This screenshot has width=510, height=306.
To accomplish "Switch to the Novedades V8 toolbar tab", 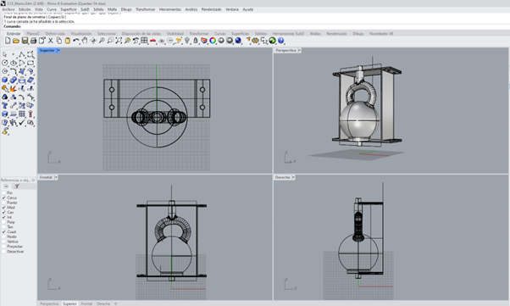I will [381, 34].
